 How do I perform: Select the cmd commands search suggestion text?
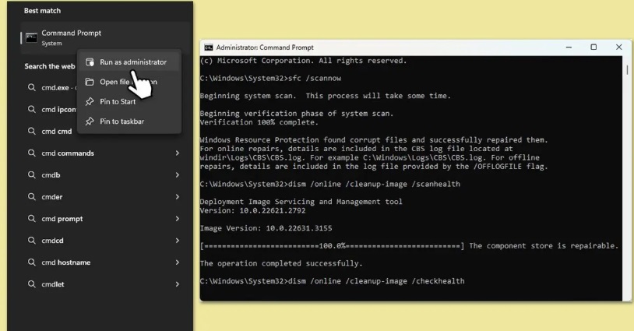(68, 153)
